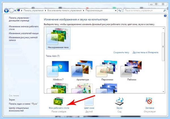Select the 'Архитектура' theme
170x119 pixels.
pyautogui.click(x=83, y=71)
